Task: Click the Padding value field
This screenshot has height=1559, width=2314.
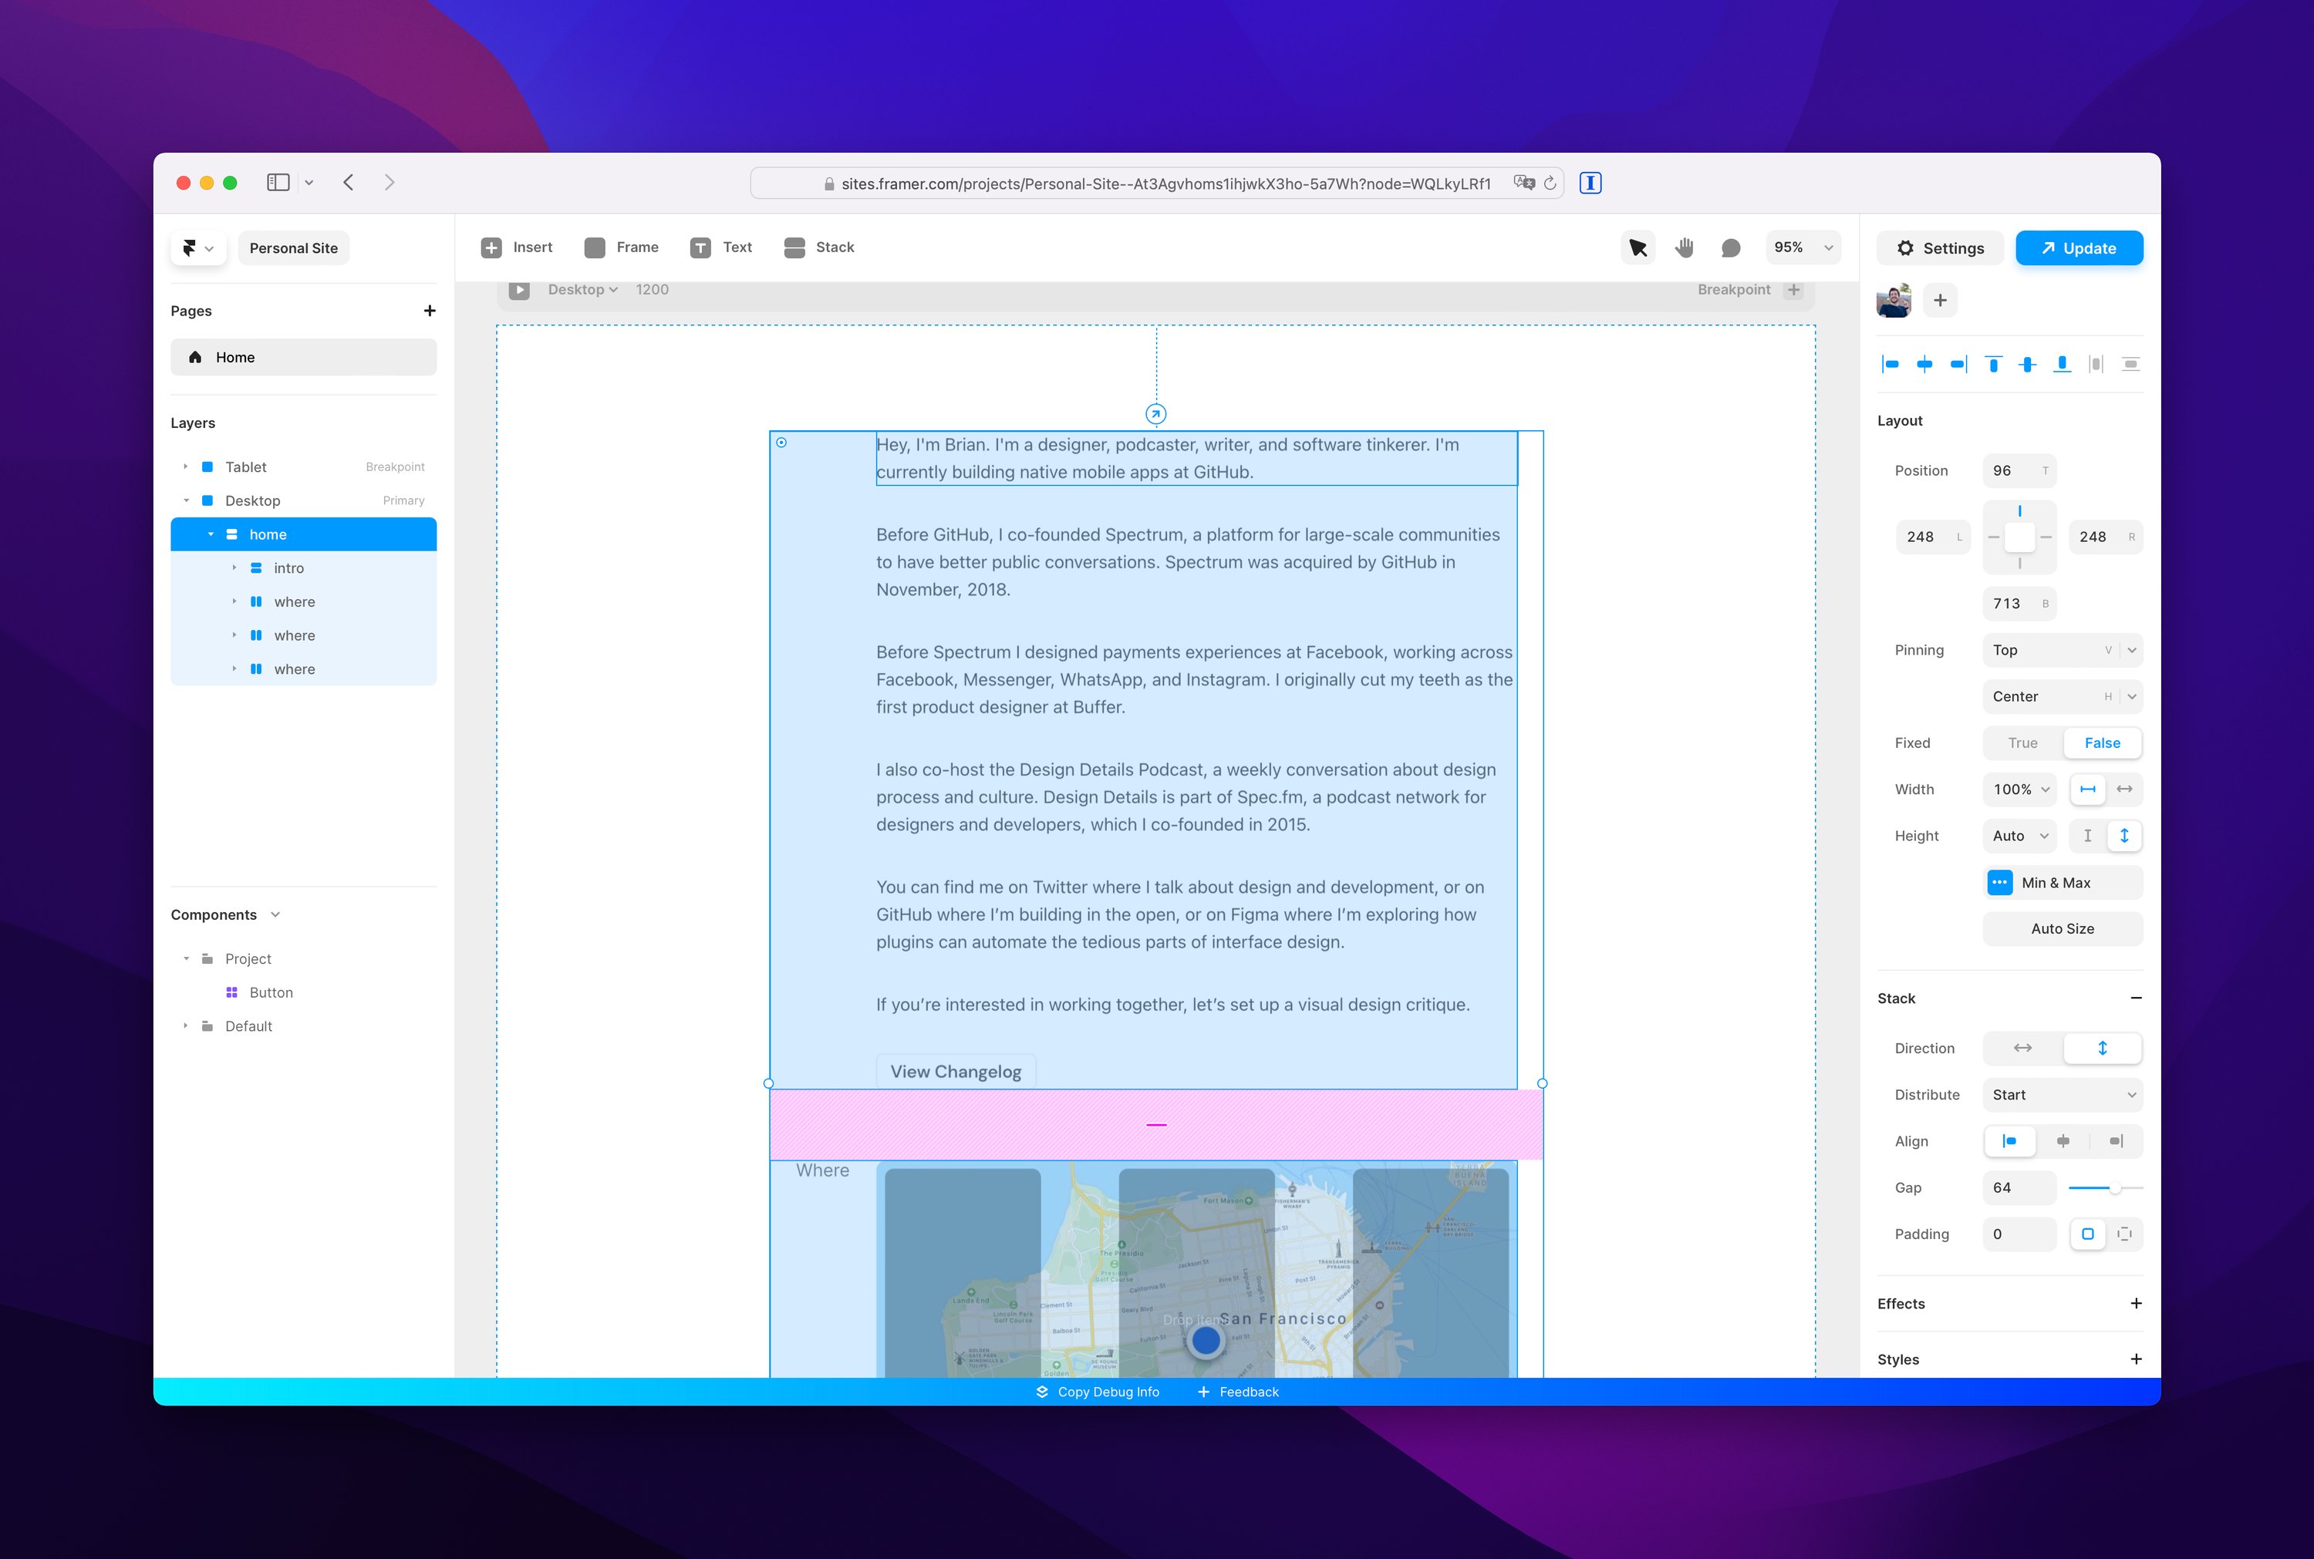Action: [2018, 1234]
